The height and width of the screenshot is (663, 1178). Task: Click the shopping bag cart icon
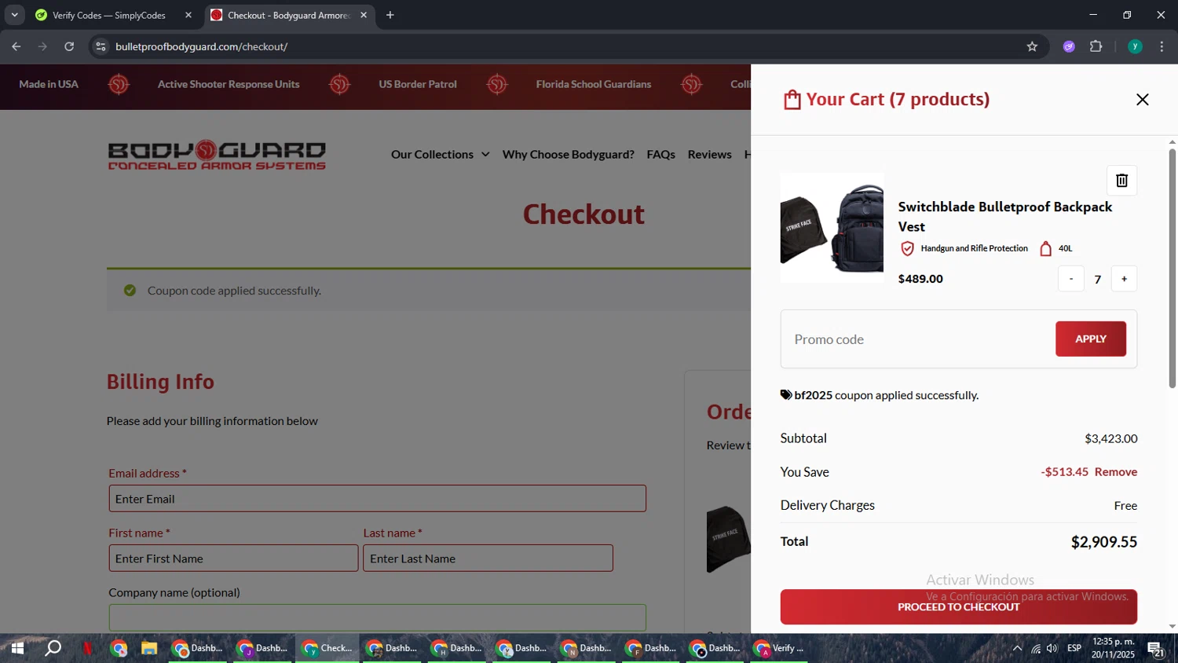click(x=792, y=100)
